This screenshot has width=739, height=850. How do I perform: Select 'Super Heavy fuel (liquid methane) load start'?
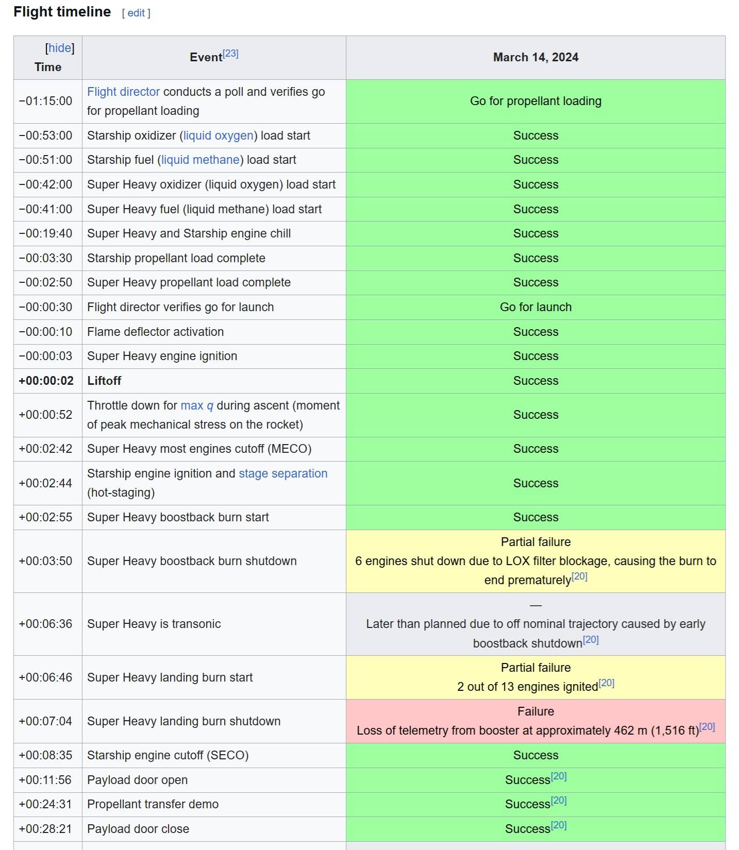(214, 209)
